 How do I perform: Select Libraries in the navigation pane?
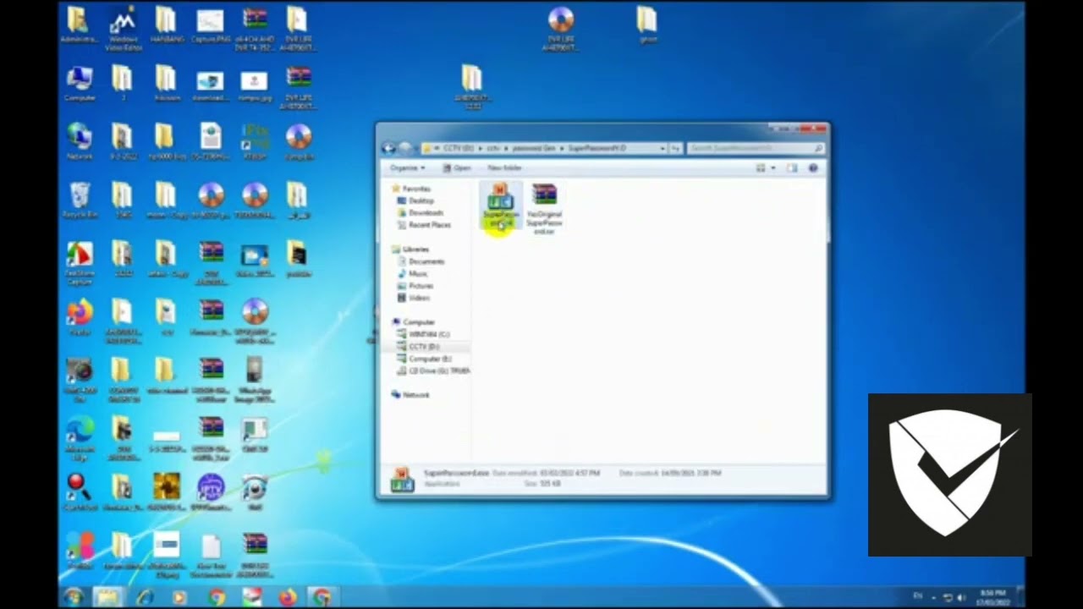point(410,250)
